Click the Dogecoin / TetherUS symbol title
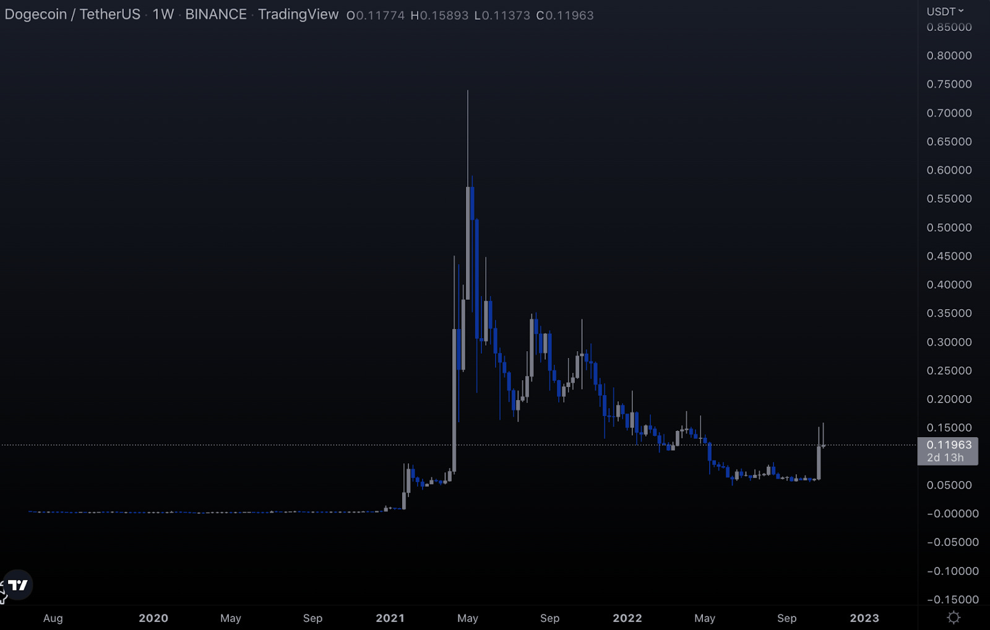The height and width of the screenshot is (630, 990). [x=72, y=14]
